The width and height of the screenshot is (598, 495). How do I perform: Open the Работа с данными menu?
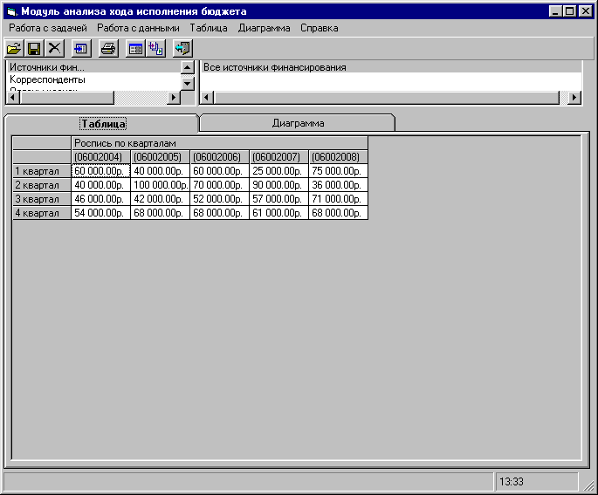point(138,28)
